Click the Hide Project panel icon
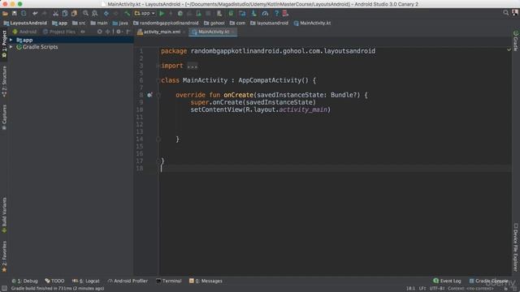The width and height of the screenshot is (520, 292). pos(128,32)
